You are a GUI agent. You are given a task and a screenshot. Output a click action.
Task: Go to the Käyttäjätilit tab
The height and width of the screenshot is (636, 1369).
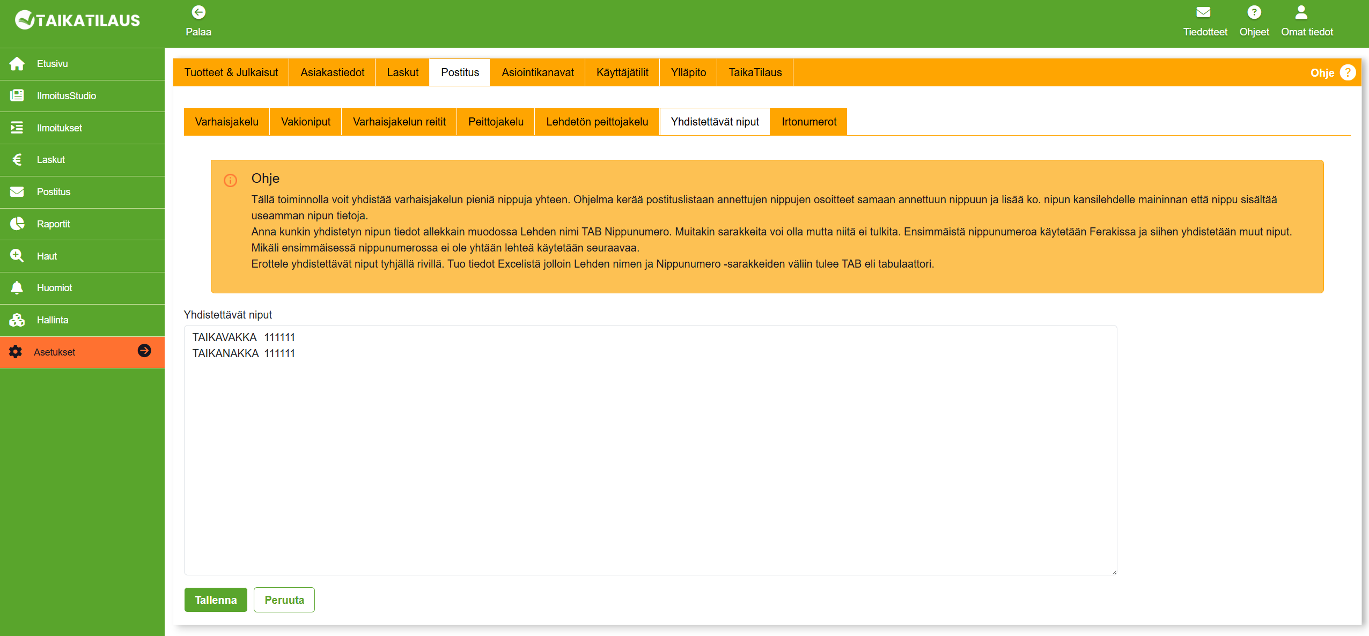(622, 72)
